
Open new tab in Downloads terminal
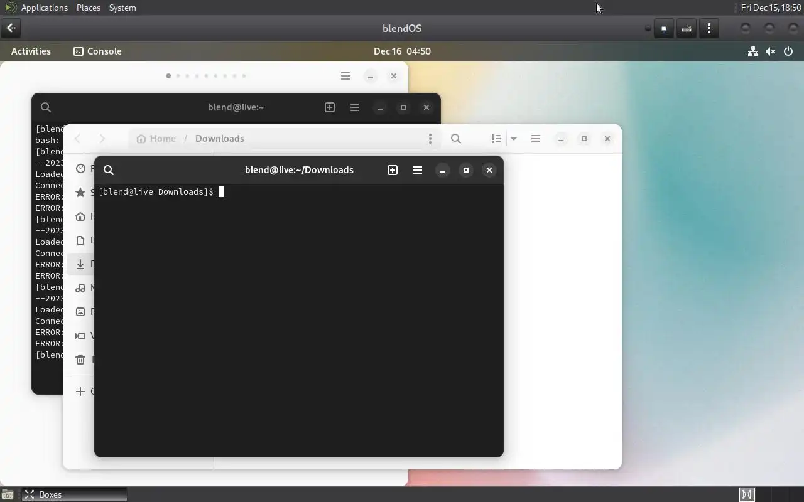[393, 170]
